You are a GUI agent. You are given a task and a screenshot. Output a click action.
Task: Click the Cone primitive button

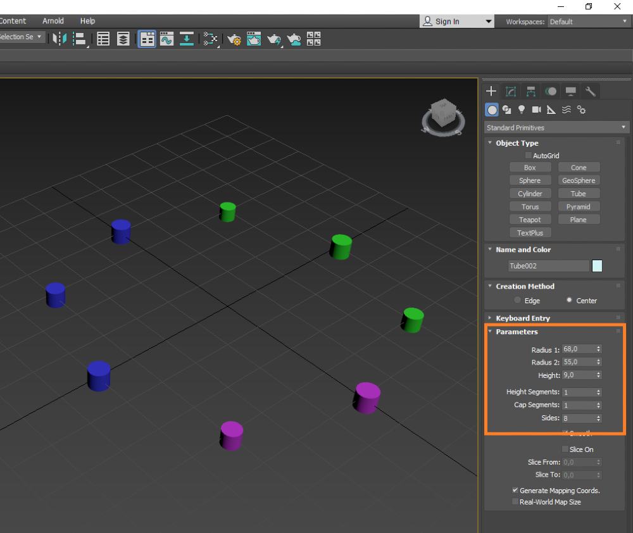click(x=579, y=168)
